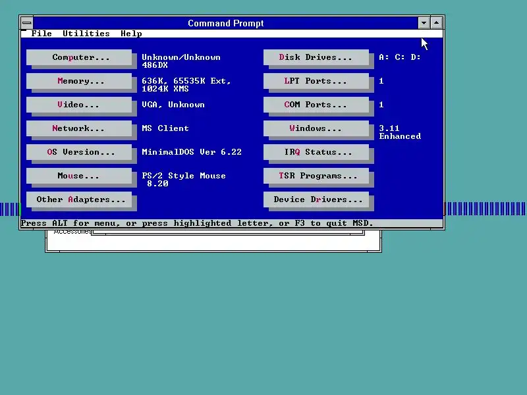Open the File menu in MSD

(x=42, y=34)
